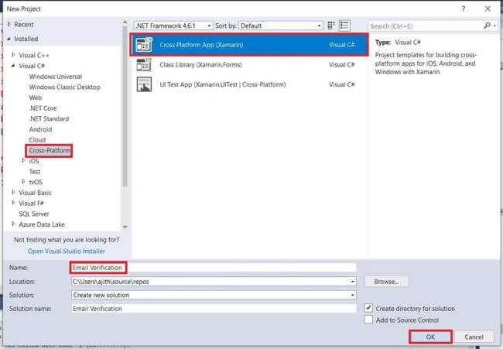
Task: Open the Location path dropdown
Action: pyautogui.click(x=352, y=282)
